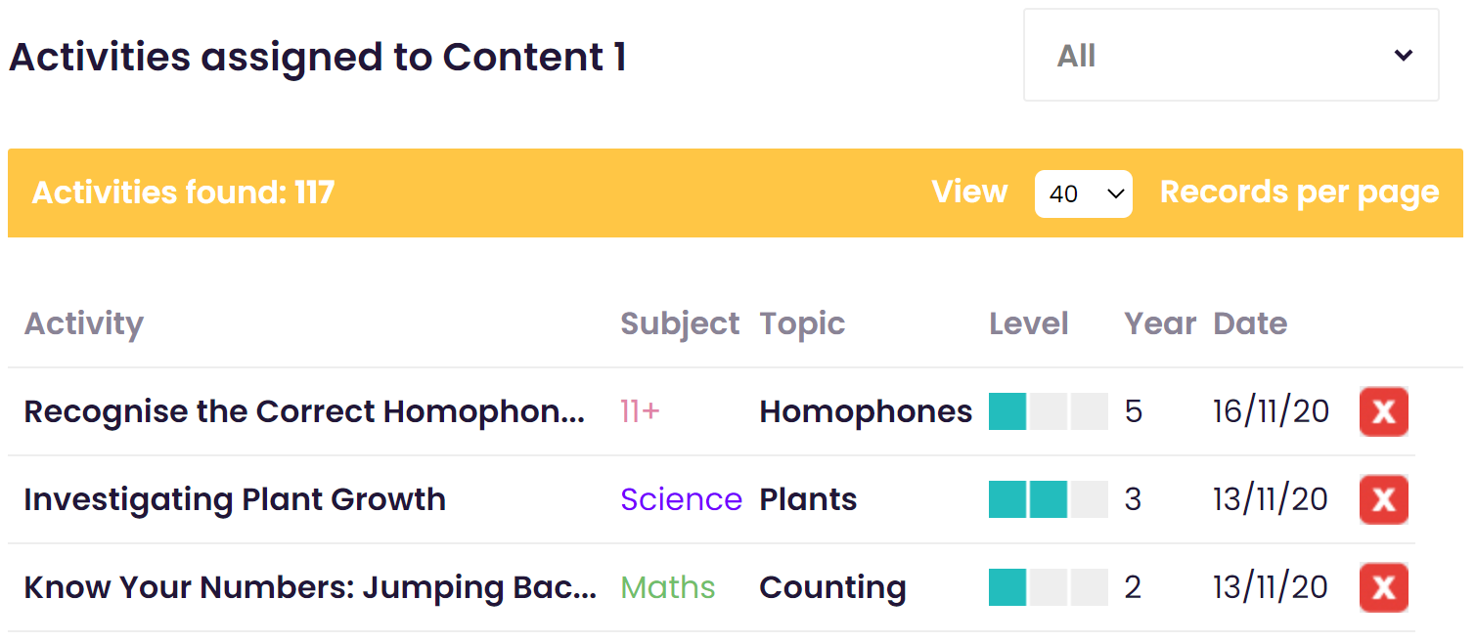Click the Science subject label
1476x642 pixels.
point(681,499)
